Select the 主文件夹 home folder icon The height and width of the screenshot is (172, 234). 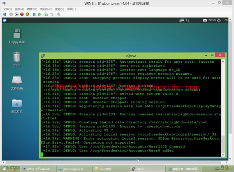click(x=17, y=106)
